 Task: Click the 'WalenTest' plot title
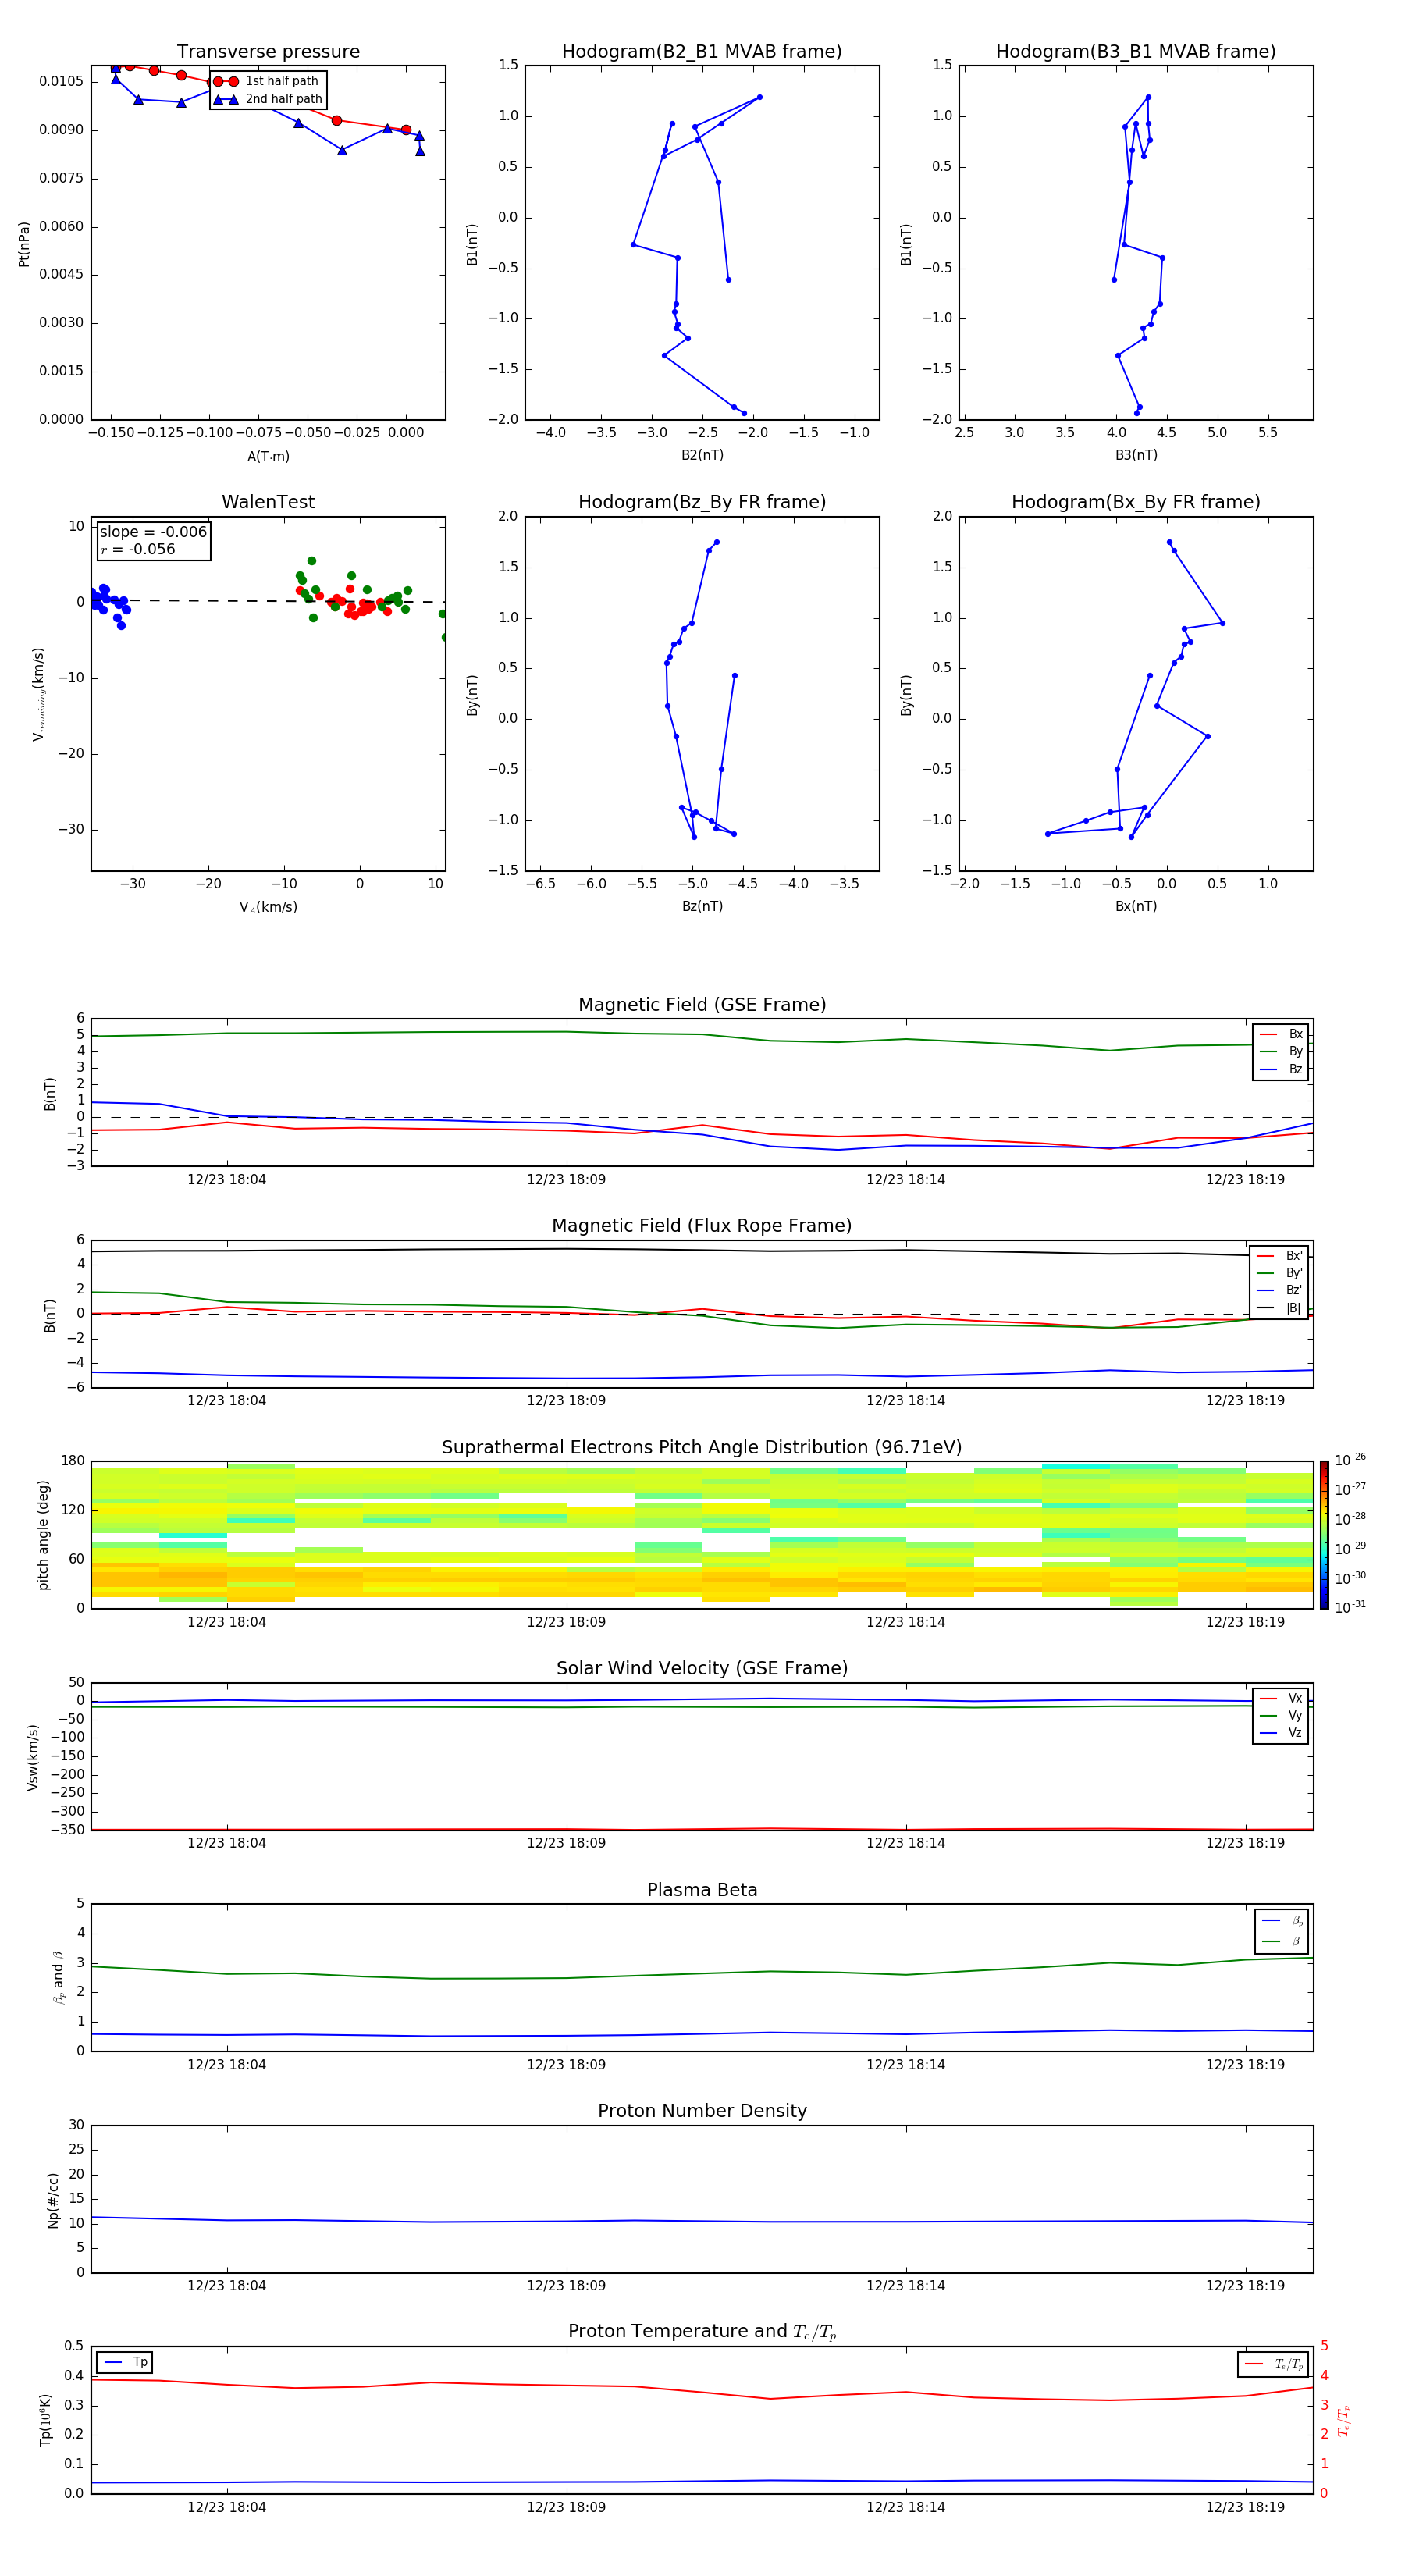(268, 502)
